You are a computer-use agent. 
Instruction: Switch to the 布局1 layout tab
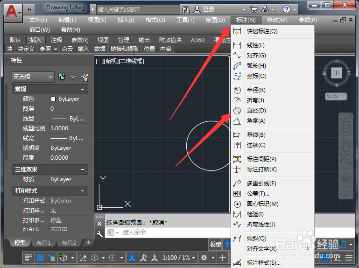(43, 243)
